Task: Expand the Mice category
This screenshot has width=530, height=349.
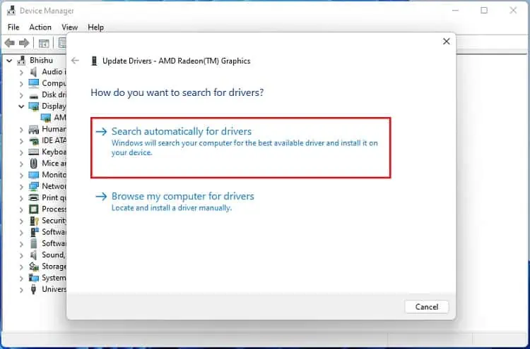Action: click(x=21, y=164)
